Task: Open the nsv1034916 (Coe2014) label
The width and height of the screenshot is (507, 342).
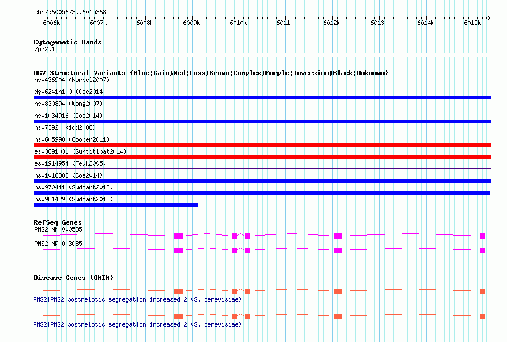Action: [x=68, y=116]
